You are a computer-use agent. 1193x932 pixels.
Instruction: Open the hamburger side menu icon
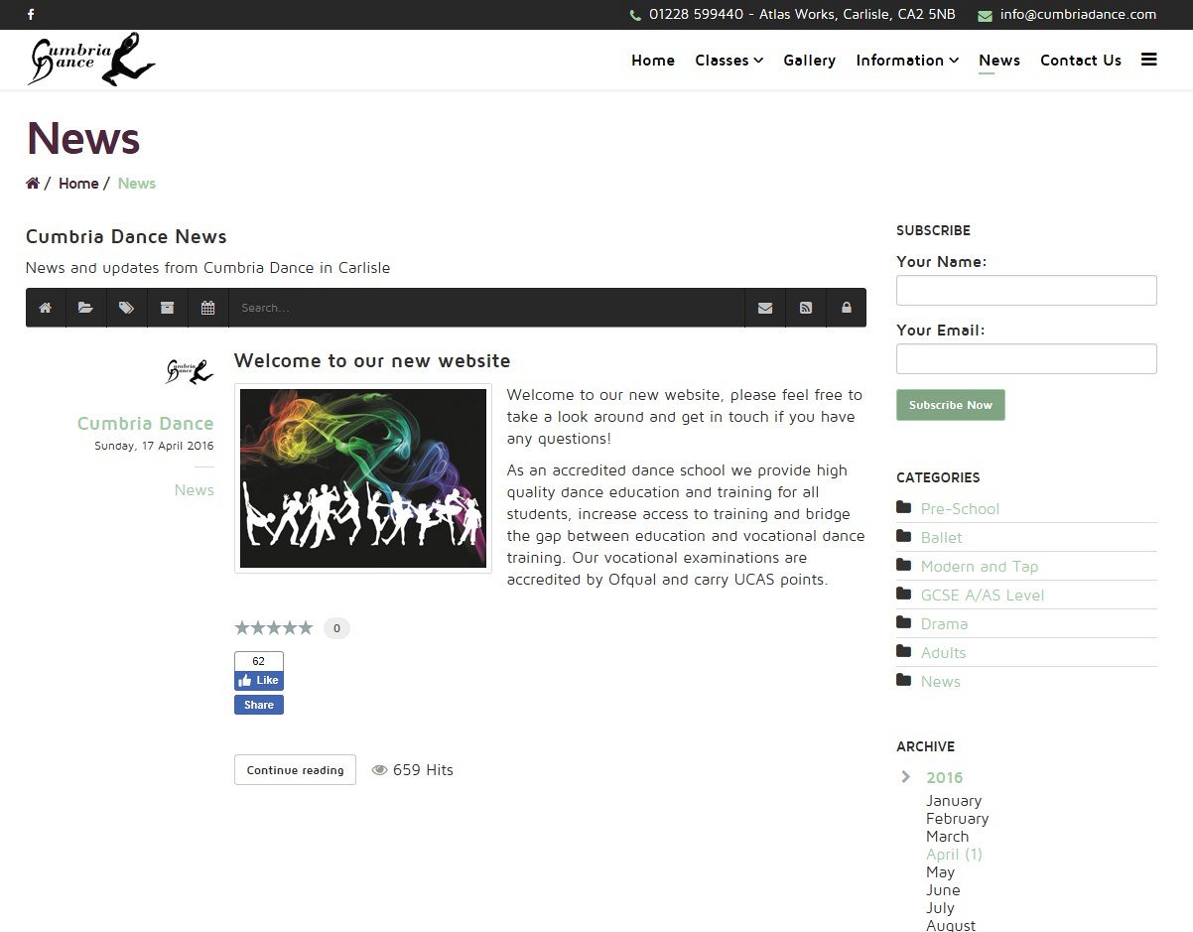pos(1148,60)
